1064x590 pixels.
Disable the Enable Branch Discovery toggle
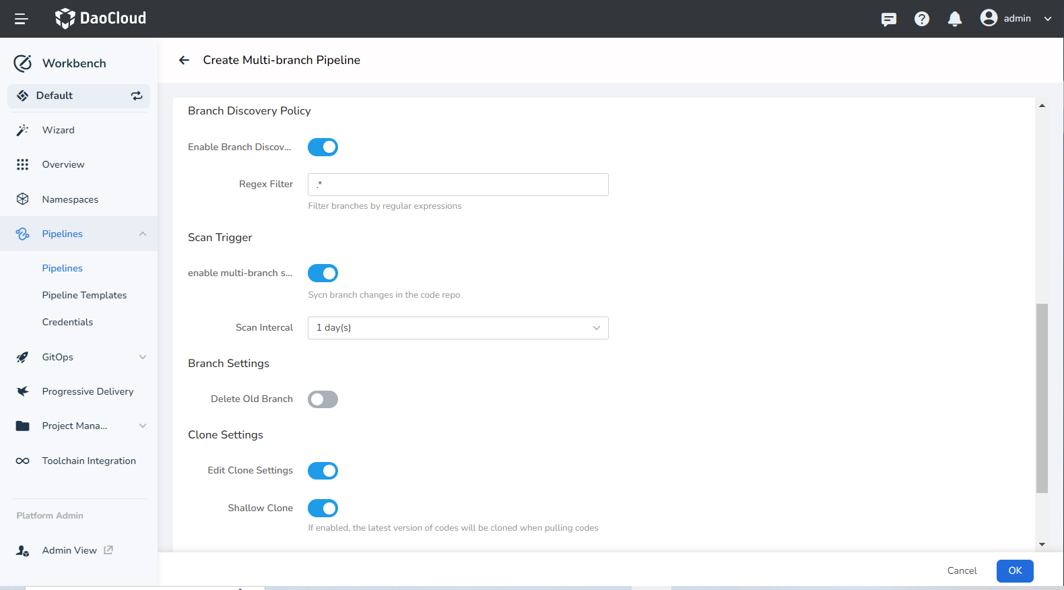point(323,147)
